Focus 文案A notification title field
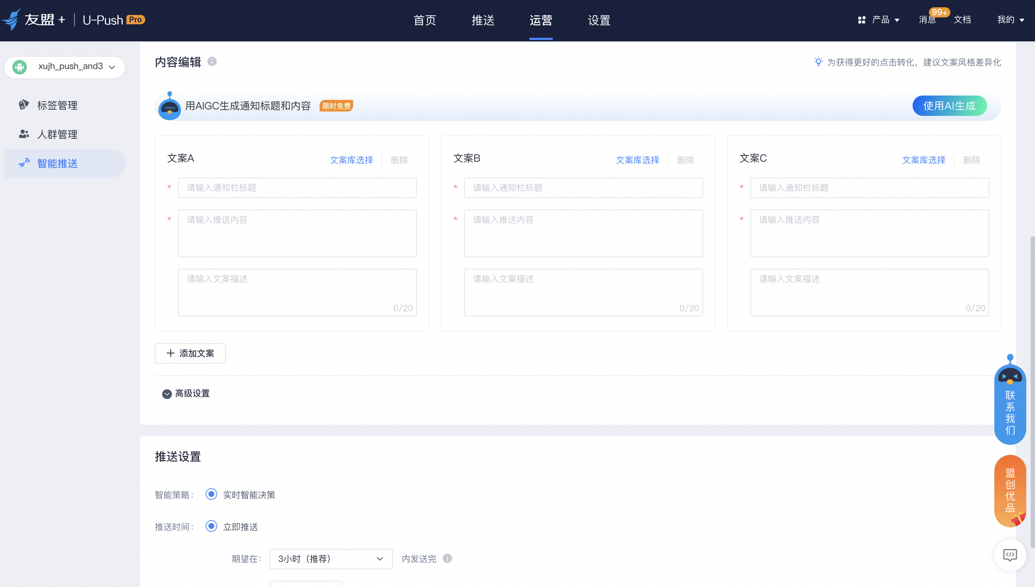 pyautogui.click(x=297, y=188)
